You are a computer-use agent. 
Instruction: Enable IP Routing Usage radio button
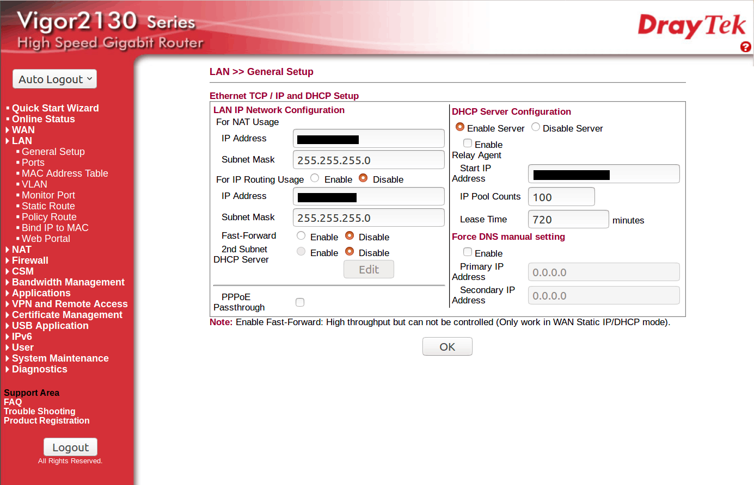tap(315, 178)
